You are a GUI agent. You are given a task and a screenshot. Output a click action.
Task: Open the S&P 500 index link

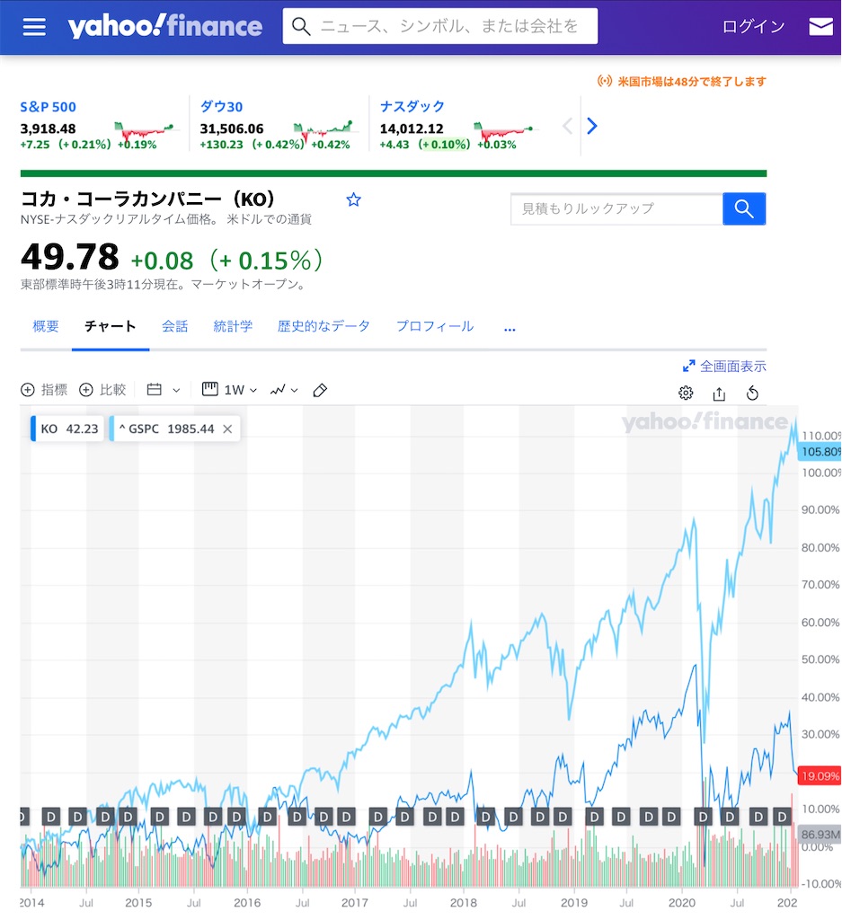pyautogui.click(x=49, y=107)
